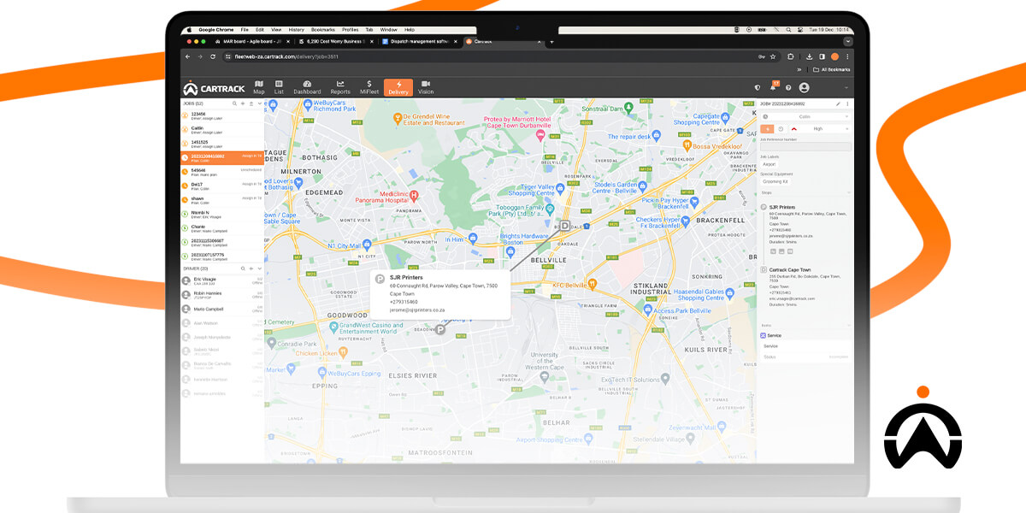Open the Reports section
1026x513 pixels.
point(340,86)
